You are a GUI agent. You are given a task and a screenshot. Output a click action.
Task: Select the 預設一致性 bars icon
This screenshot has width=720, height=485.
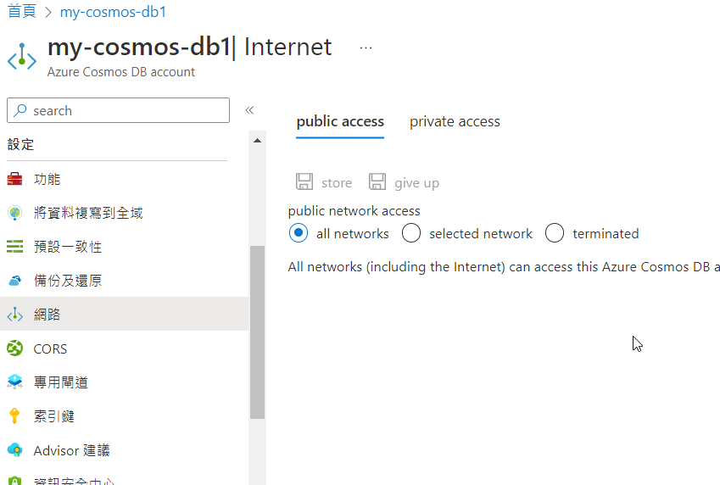pos(14,247)
